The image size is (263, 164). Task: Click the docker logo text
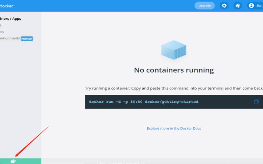point(7,6)
